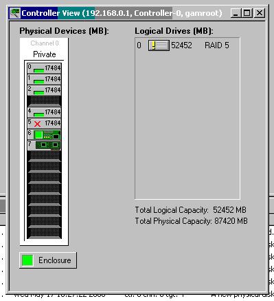Select physical disk 0 drive icon
Screen dimensions: 274x301
tap(38, 70)
